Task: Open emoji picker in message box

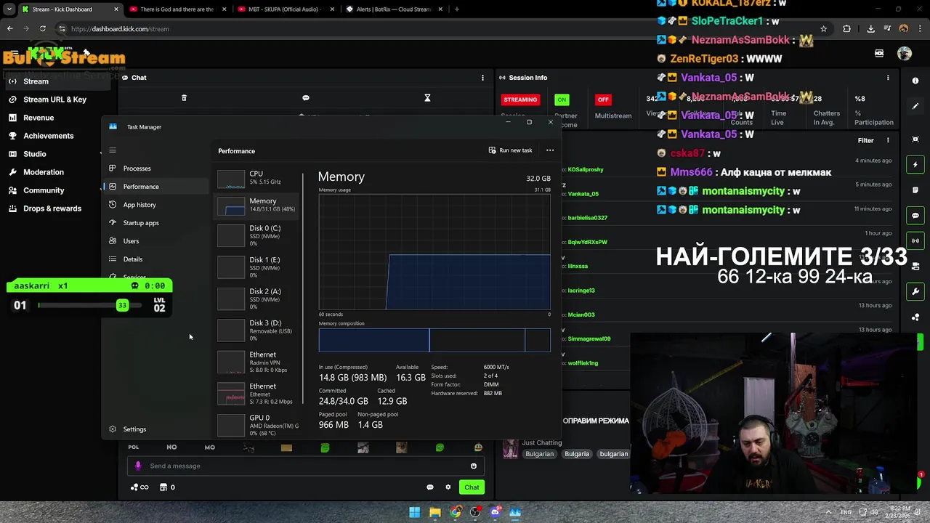Action: pos(474,466)
